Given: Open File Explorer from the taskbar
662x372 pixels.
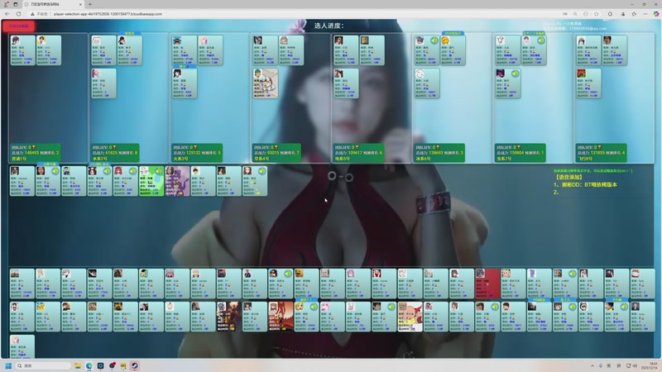Looking at the screenshot, I should (78, 365).
